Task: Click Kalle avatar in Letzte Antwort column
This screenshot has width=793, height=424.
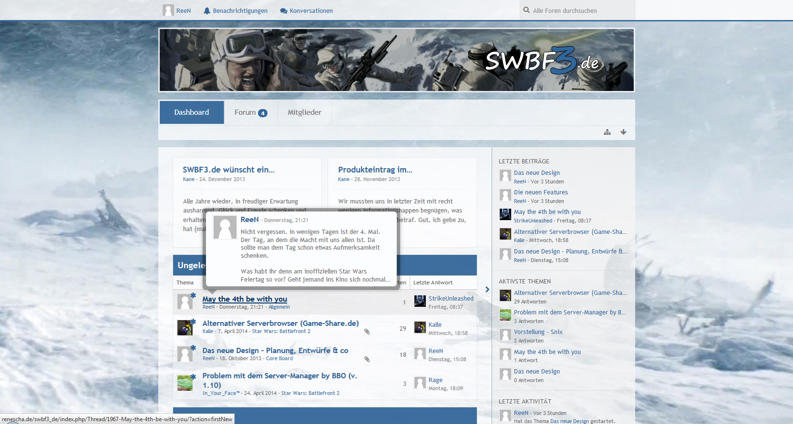Action: coord(420,327)
